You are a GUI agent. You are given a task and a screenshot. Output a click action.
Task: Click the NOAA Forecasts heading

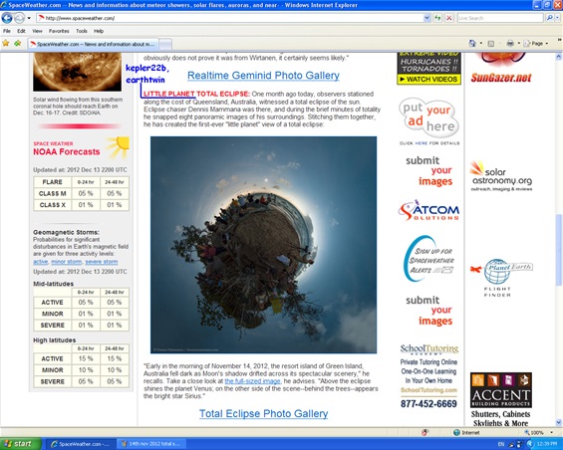coord(67,151)
